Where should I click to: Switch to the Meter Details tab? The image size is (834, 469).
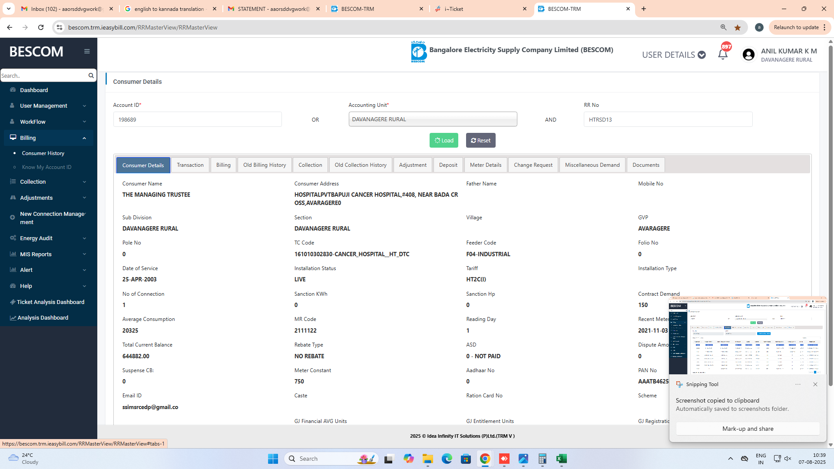tap(485, 165)
